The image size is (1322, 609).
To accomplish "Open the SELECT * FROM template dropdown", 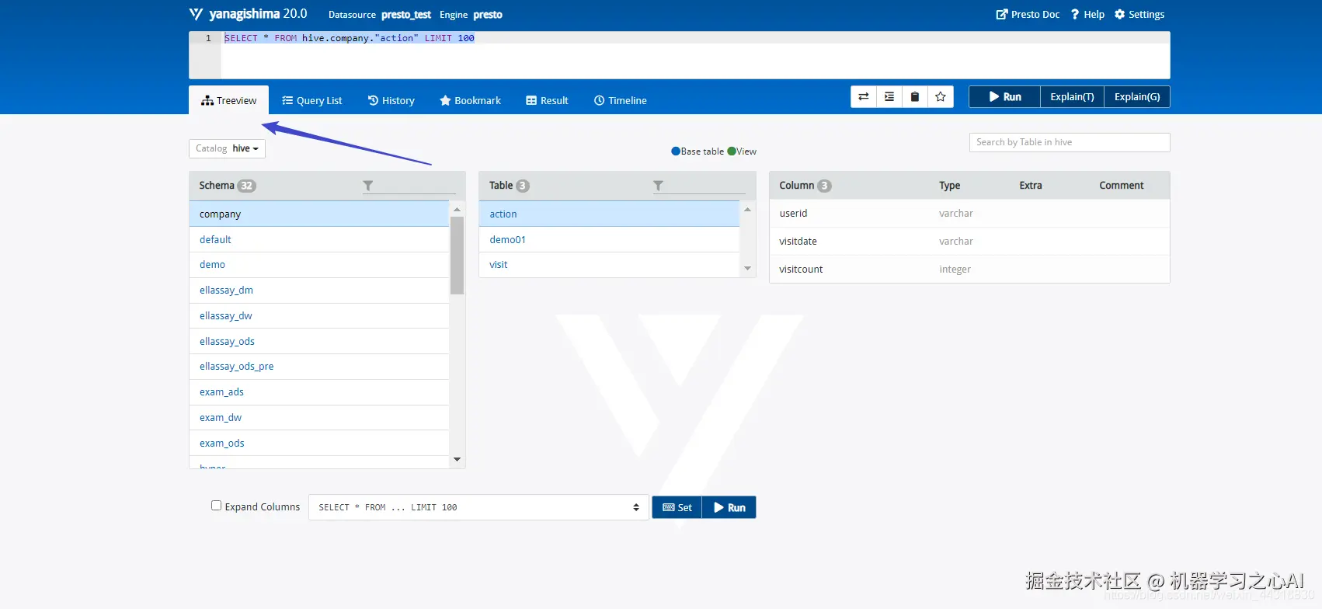I will pos(478,507).
